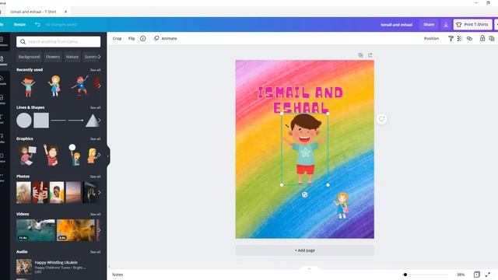
Task: Open the transparency checkerboard icon
Action: click(460, 38)
